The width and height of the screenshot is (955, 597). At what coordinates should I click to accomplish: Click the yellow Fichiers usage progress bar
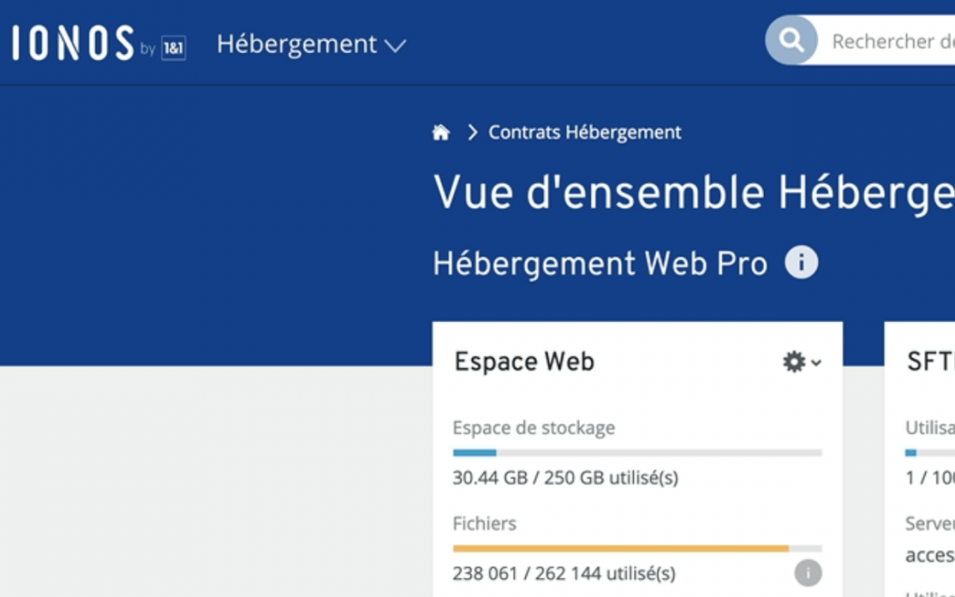[637, 548]
